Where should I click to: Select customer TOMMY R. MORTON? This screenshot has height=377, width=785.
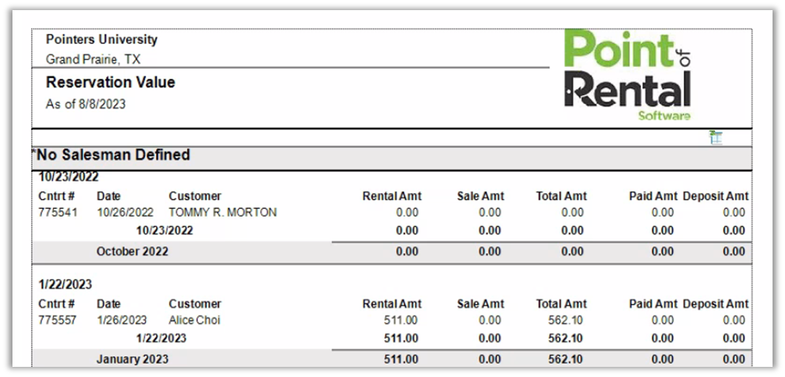(222, 212)
